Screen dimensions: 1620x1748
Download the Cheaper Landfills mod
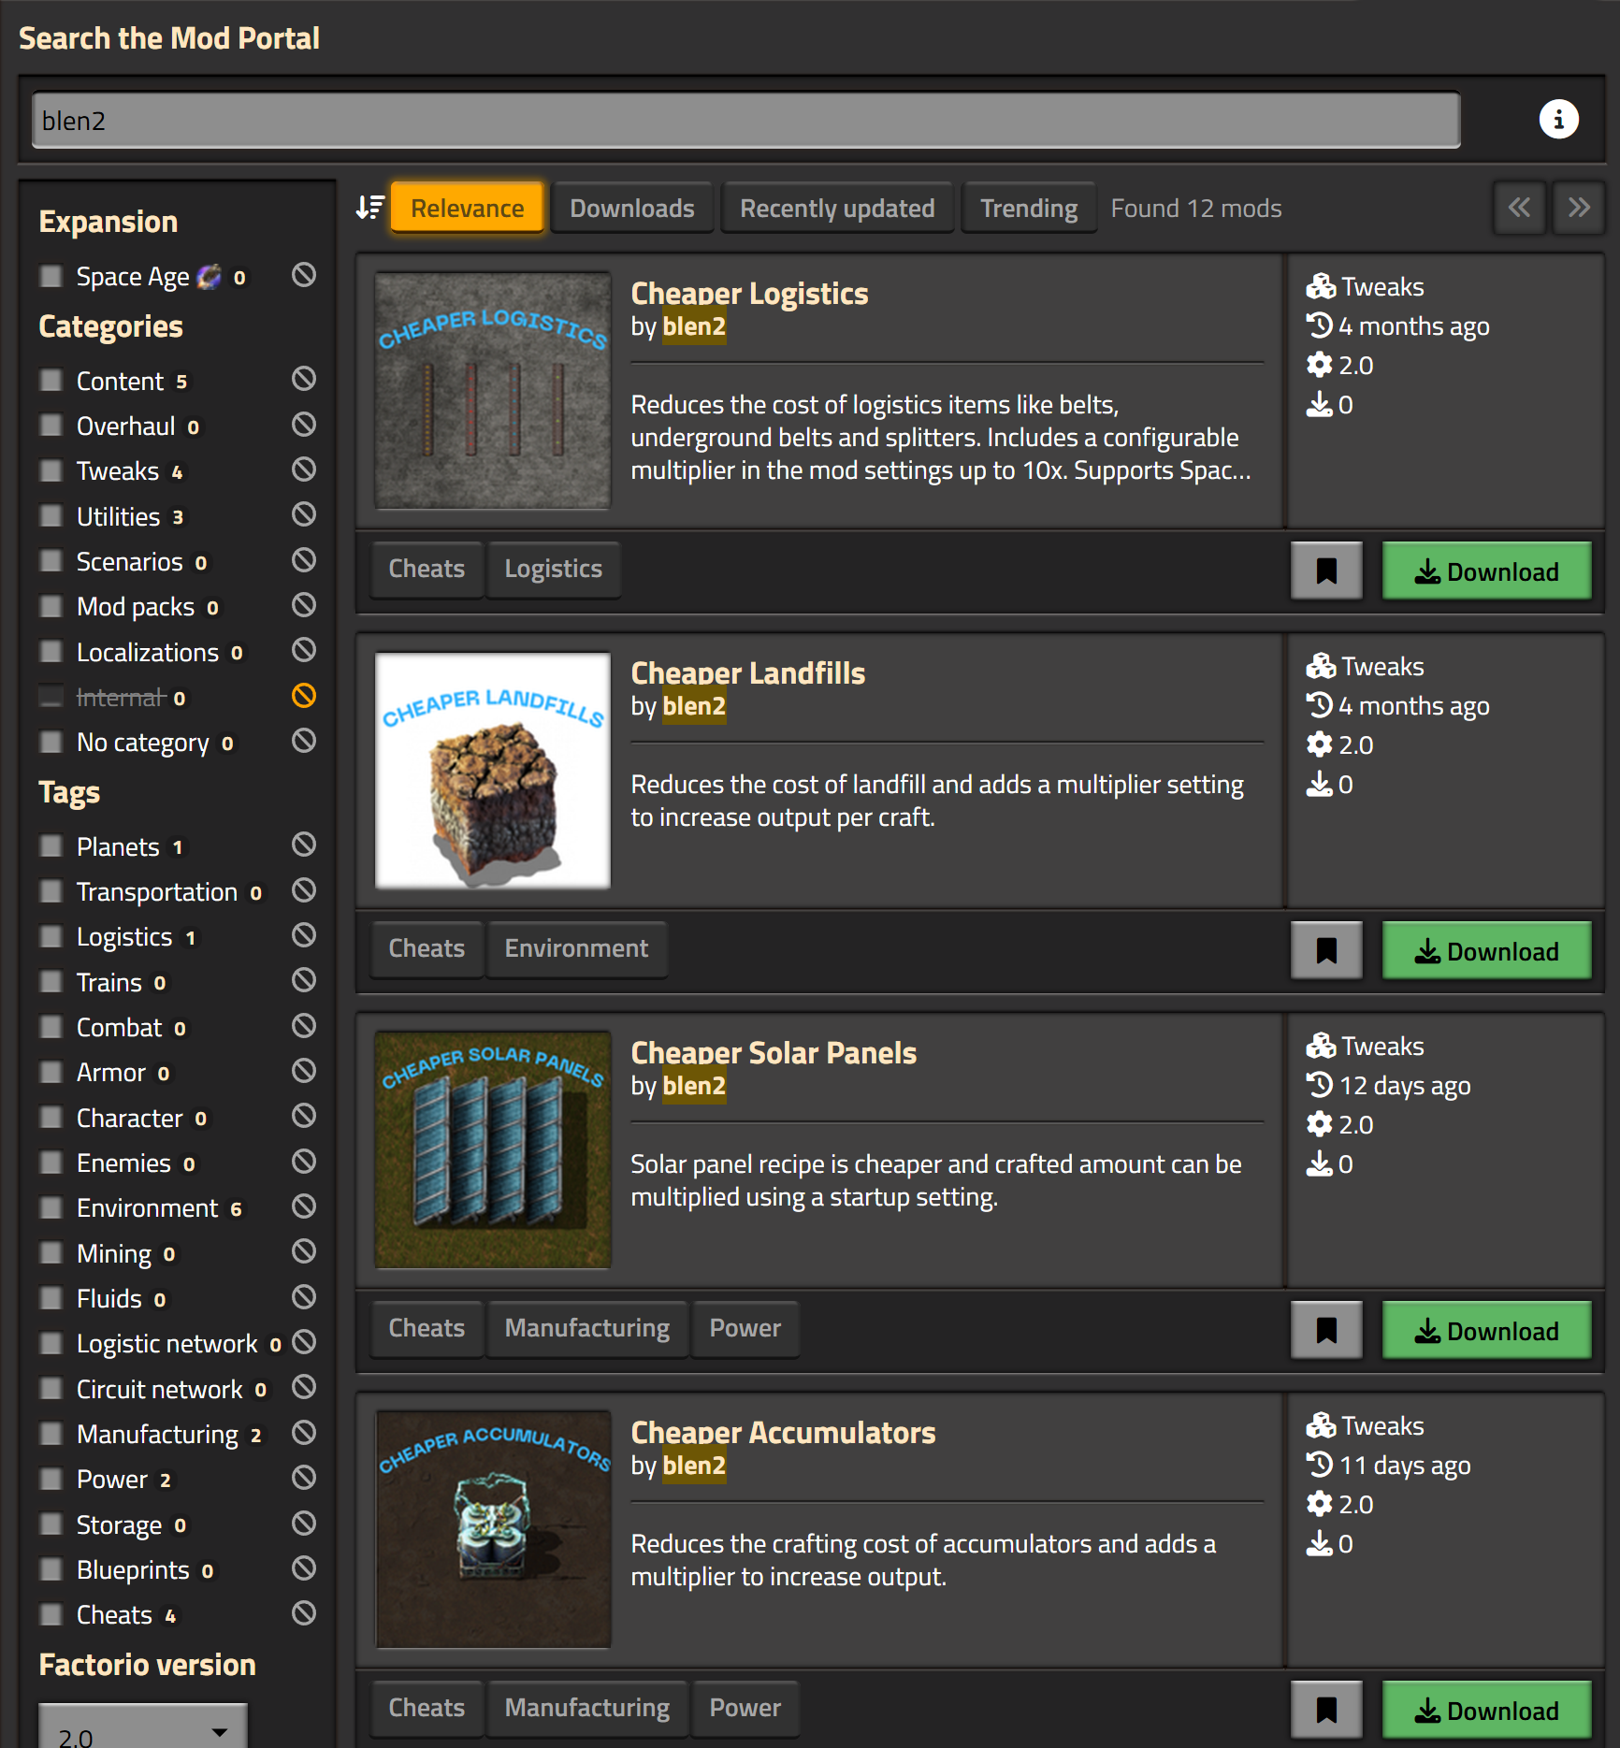coord(1485,951)
